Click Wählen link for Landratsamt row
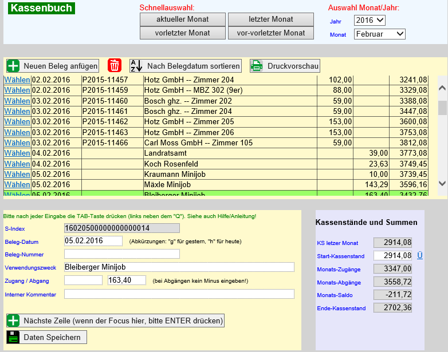 coord(17,153)
